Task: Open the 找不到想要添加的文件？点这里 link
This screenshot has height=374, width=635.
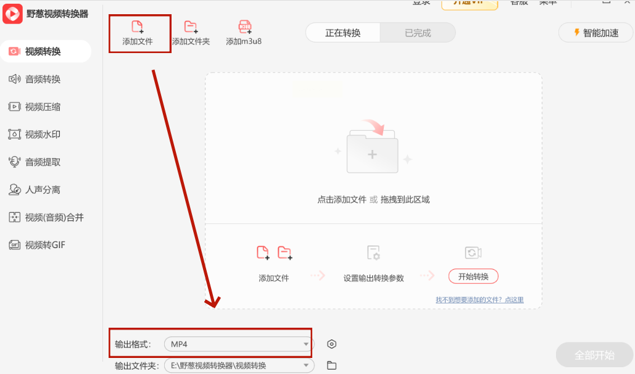Action: pos(479,300)
